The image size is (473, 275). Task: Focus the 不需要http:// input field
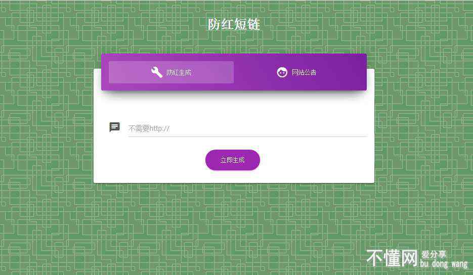point(247,129)
